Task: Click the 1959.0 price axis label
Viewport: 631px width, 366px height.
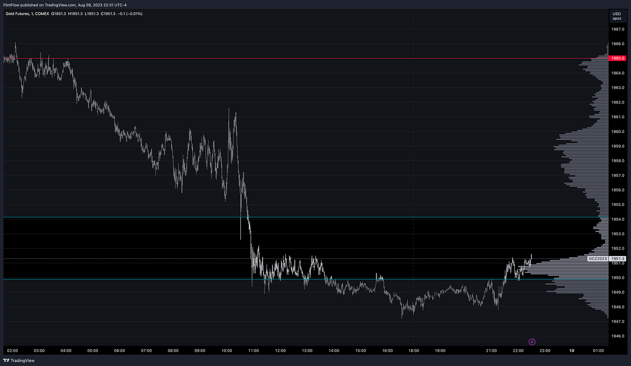Action: tap(618, 146)
